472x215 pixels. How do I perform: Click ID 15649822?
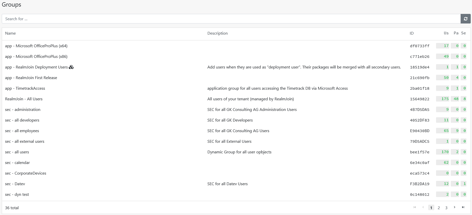[420, 99]
